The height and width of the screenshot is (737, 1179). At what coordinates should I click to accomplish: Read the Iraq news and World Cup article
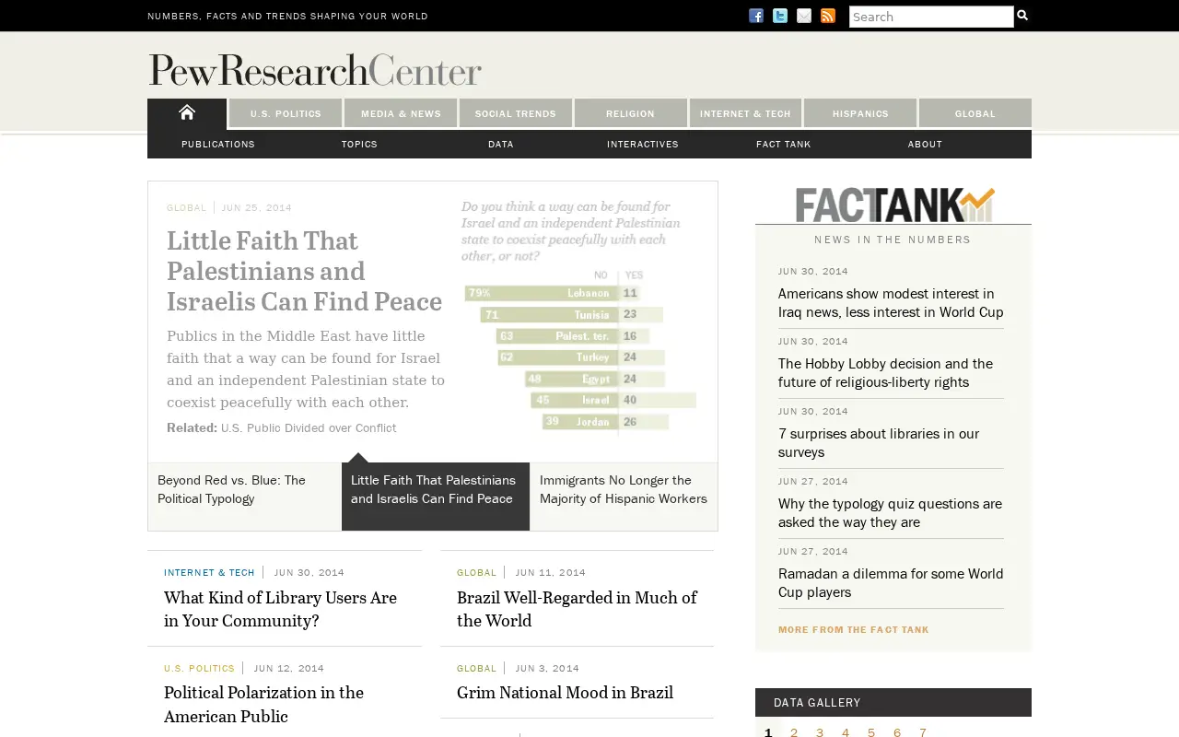(891, 303)
